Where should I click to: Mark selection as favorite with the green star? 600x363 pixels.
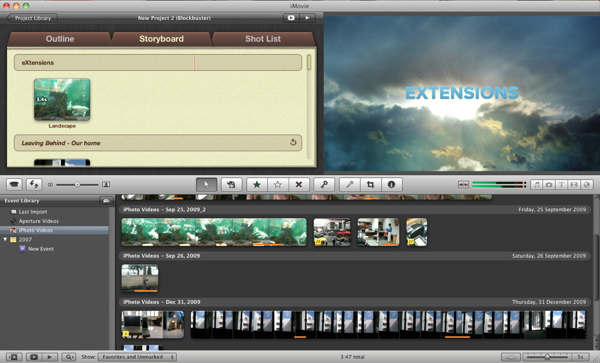pyautogui.click(x=257, y=185)
